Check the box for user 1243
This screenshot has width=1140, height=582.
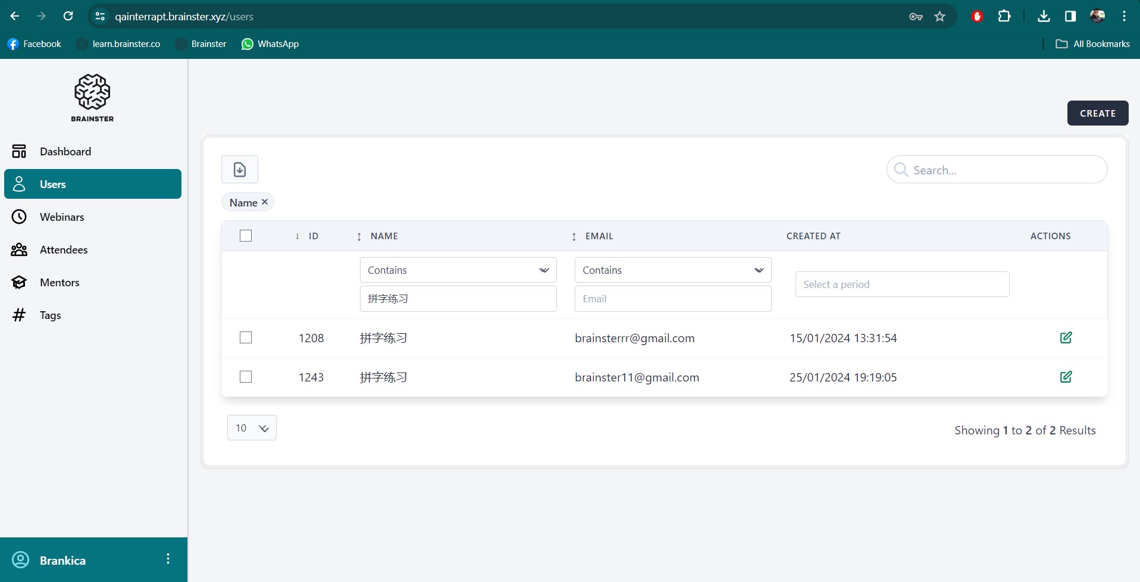coord(246,377)
